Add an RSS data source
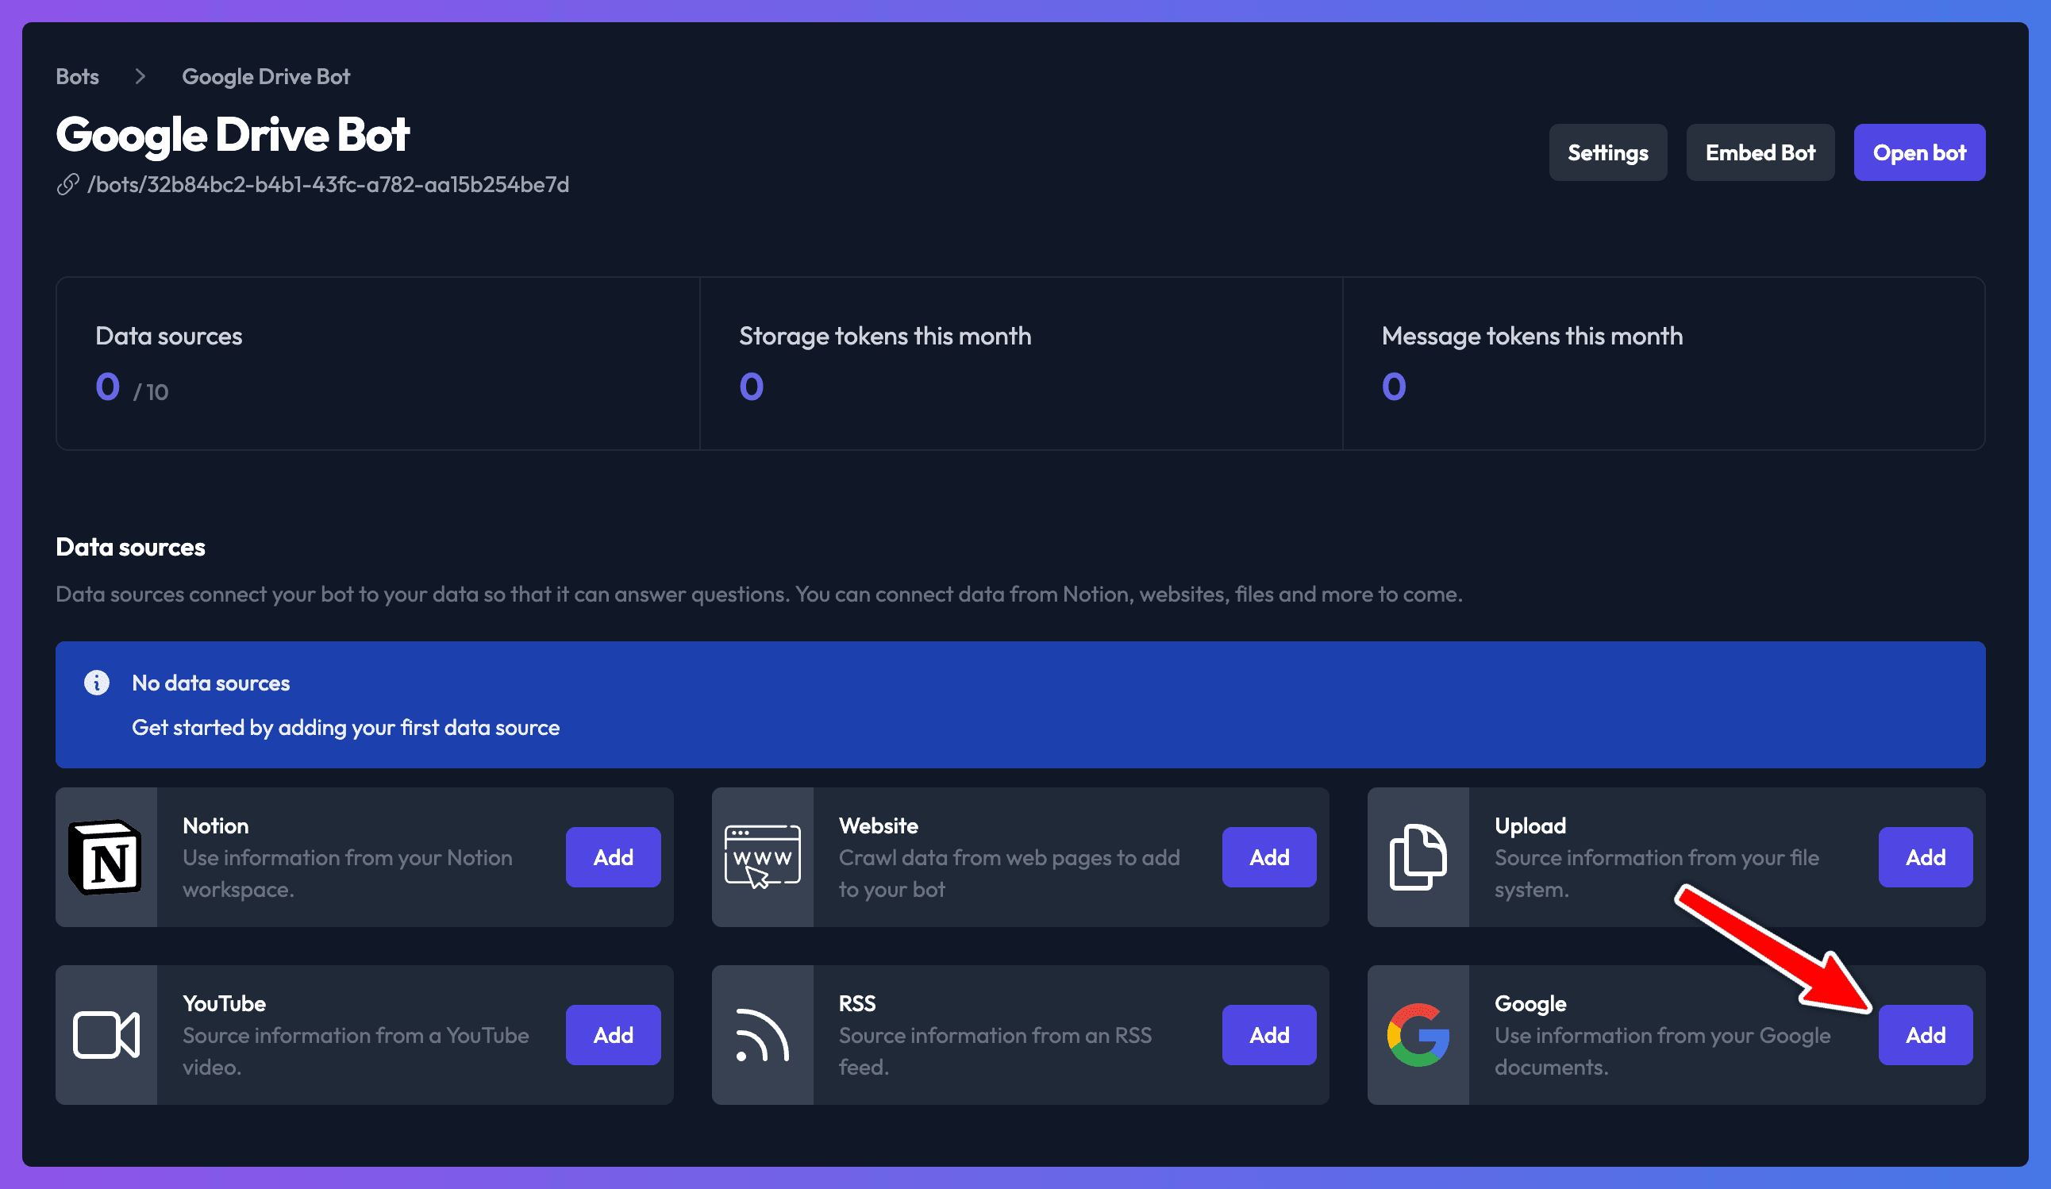Viewport: 2051px width, 1189px height. [x=1269, y=1035]
